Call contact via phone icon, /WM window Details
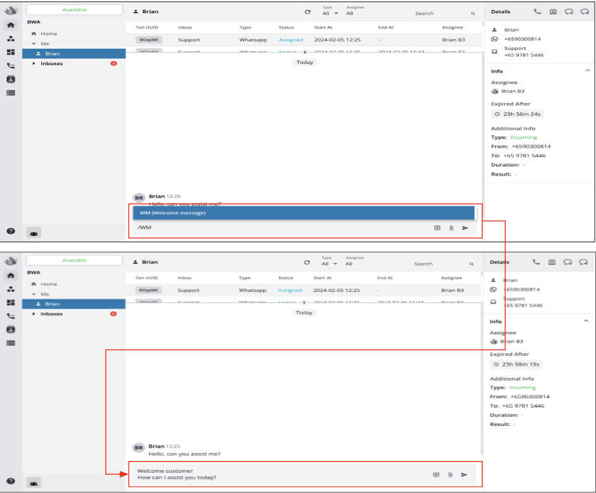 point(537,12)
